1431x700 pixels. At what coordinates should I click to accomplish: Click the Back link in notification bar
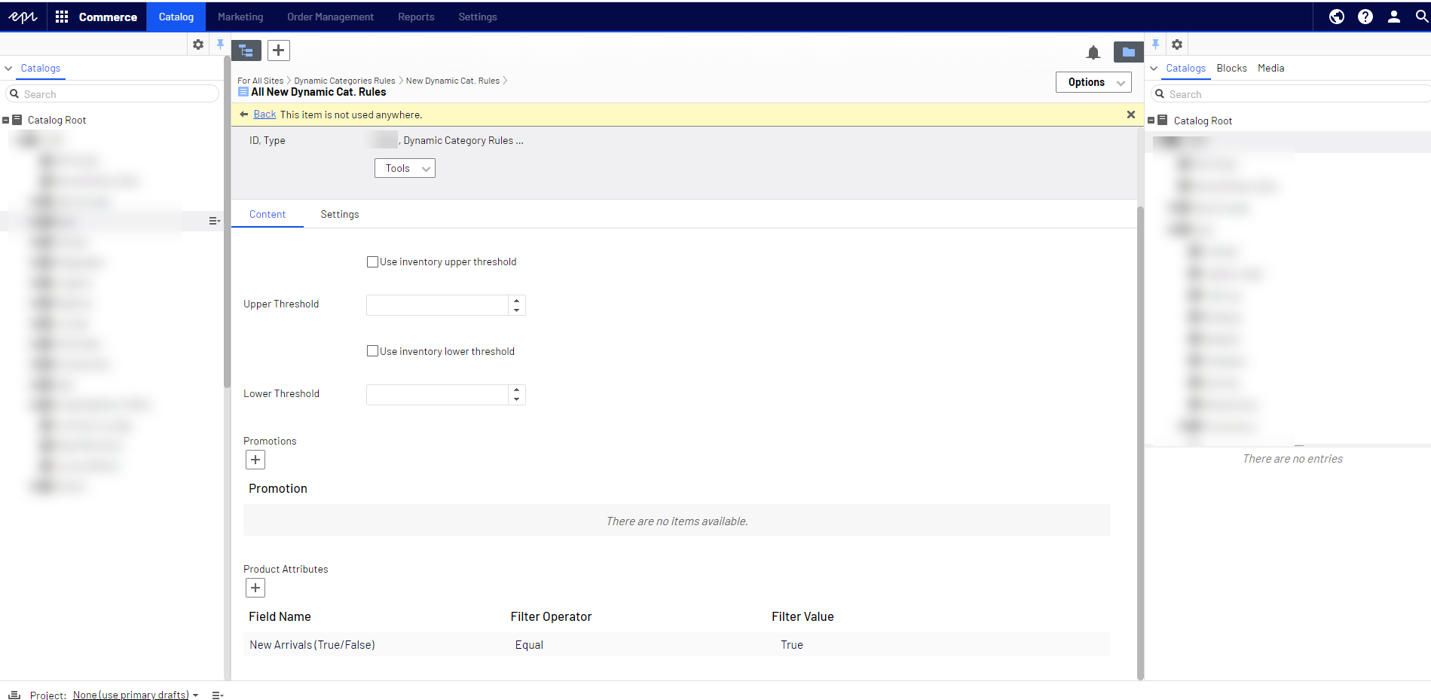[264, 115]
